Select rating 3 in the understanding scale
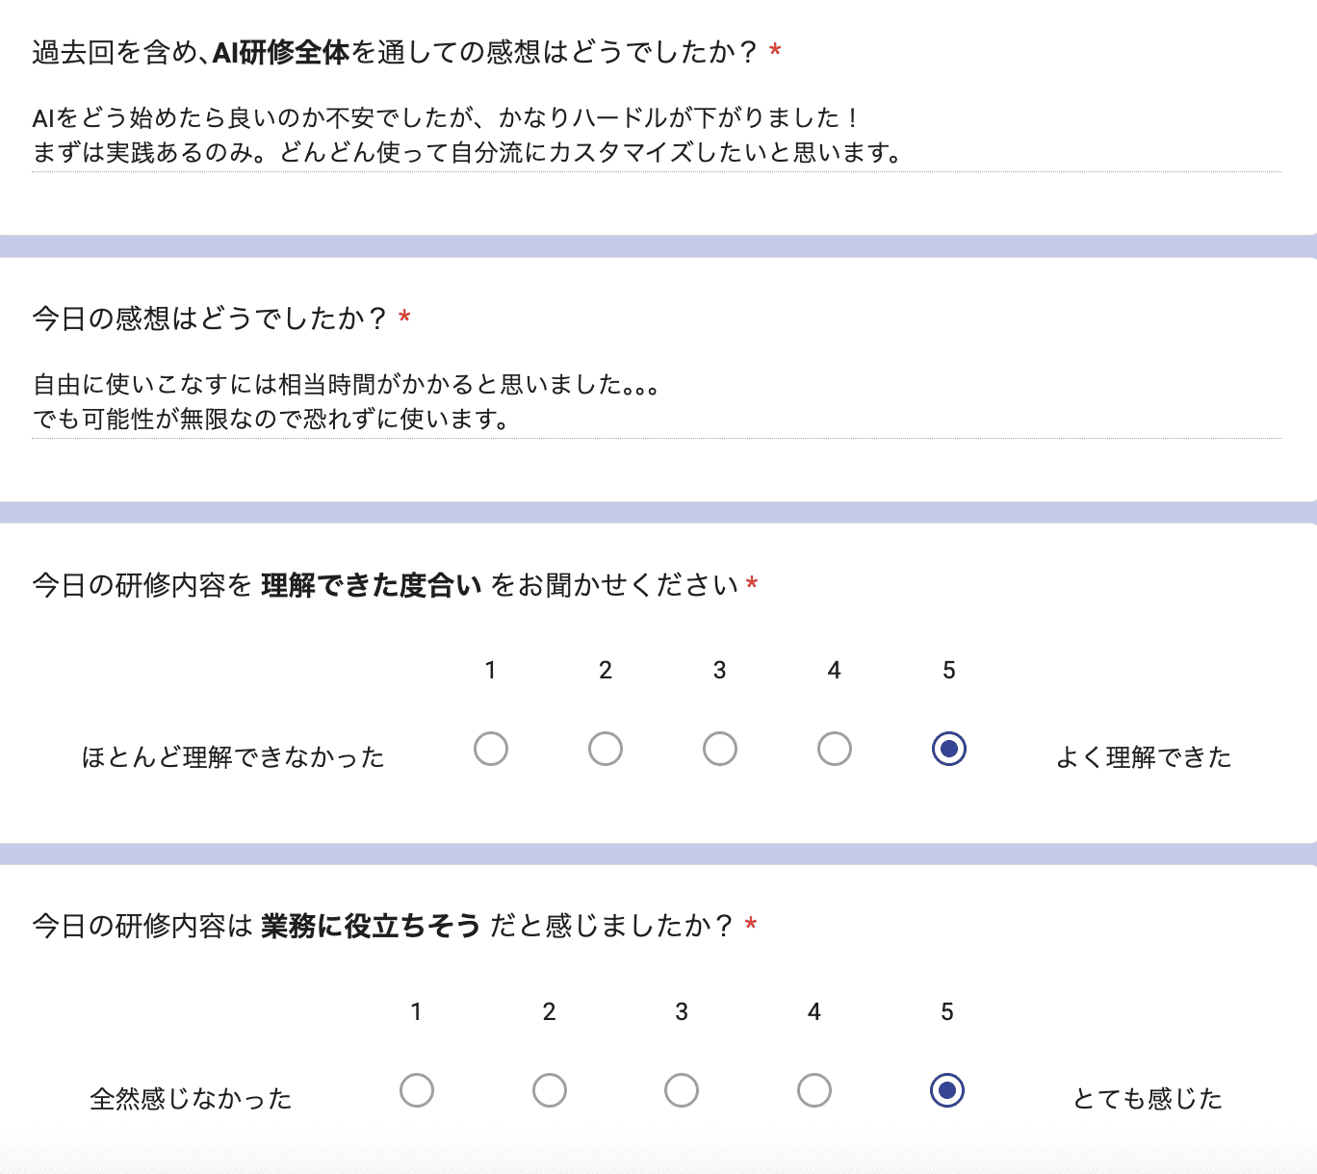The image size is (1317, 1174). [719, 748]
